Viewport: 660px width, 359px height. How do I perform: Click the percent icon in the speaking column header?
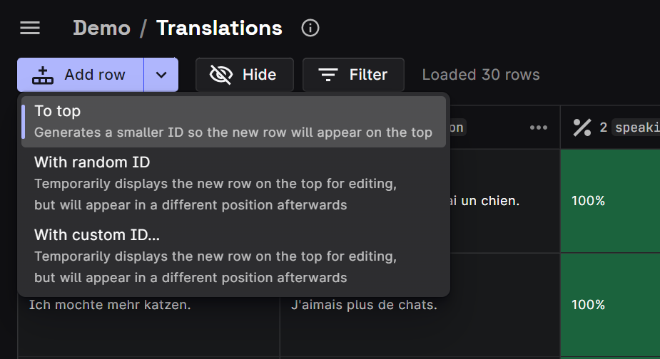[x=582, y=128]
